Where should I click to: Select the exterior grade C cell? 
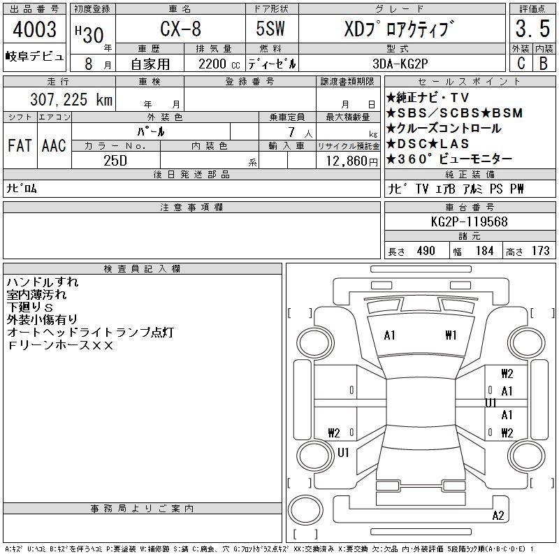(520, 62)
